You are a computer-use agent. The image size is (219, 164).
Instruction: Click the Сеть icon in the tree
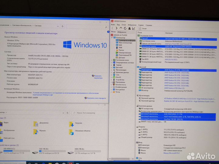click(114, 75)
